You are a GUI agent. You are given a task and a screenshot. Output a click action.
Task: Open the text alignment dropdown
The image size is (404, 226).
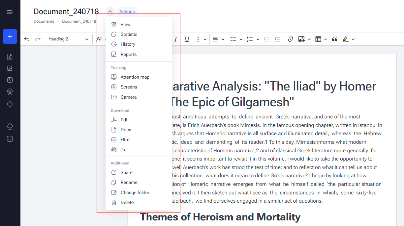click(218, 39)
